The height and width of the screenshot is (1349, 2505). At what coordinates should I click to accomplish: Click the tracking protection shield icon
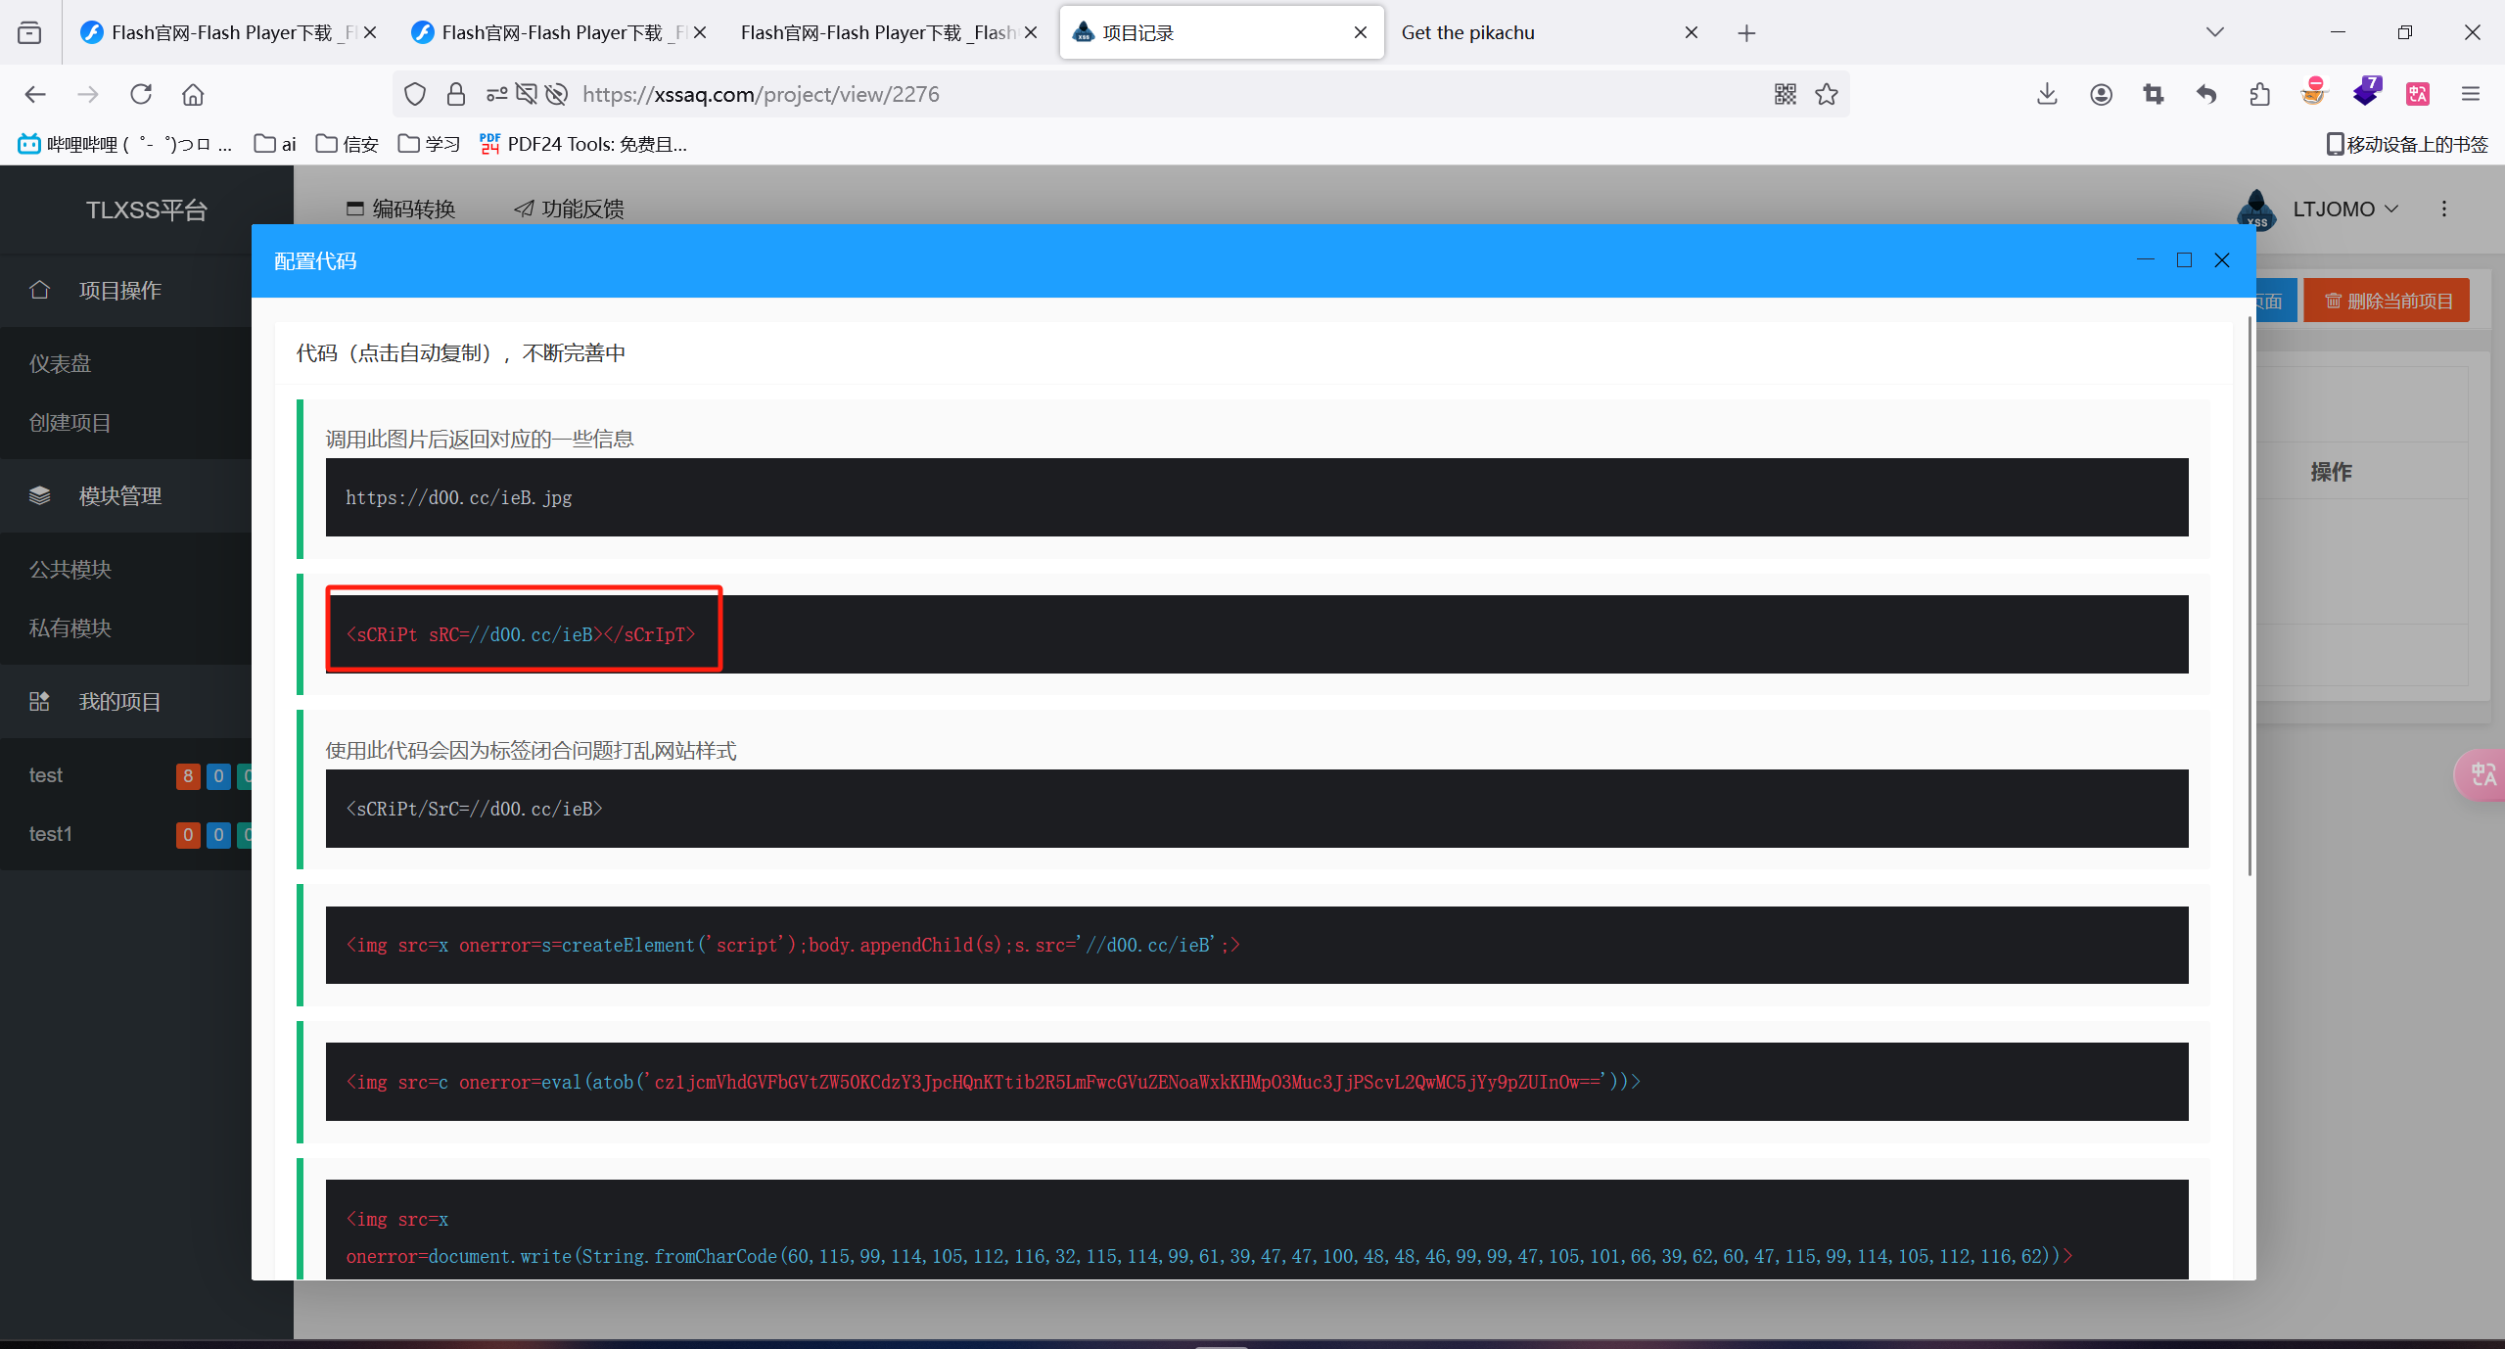coord(415,94)
